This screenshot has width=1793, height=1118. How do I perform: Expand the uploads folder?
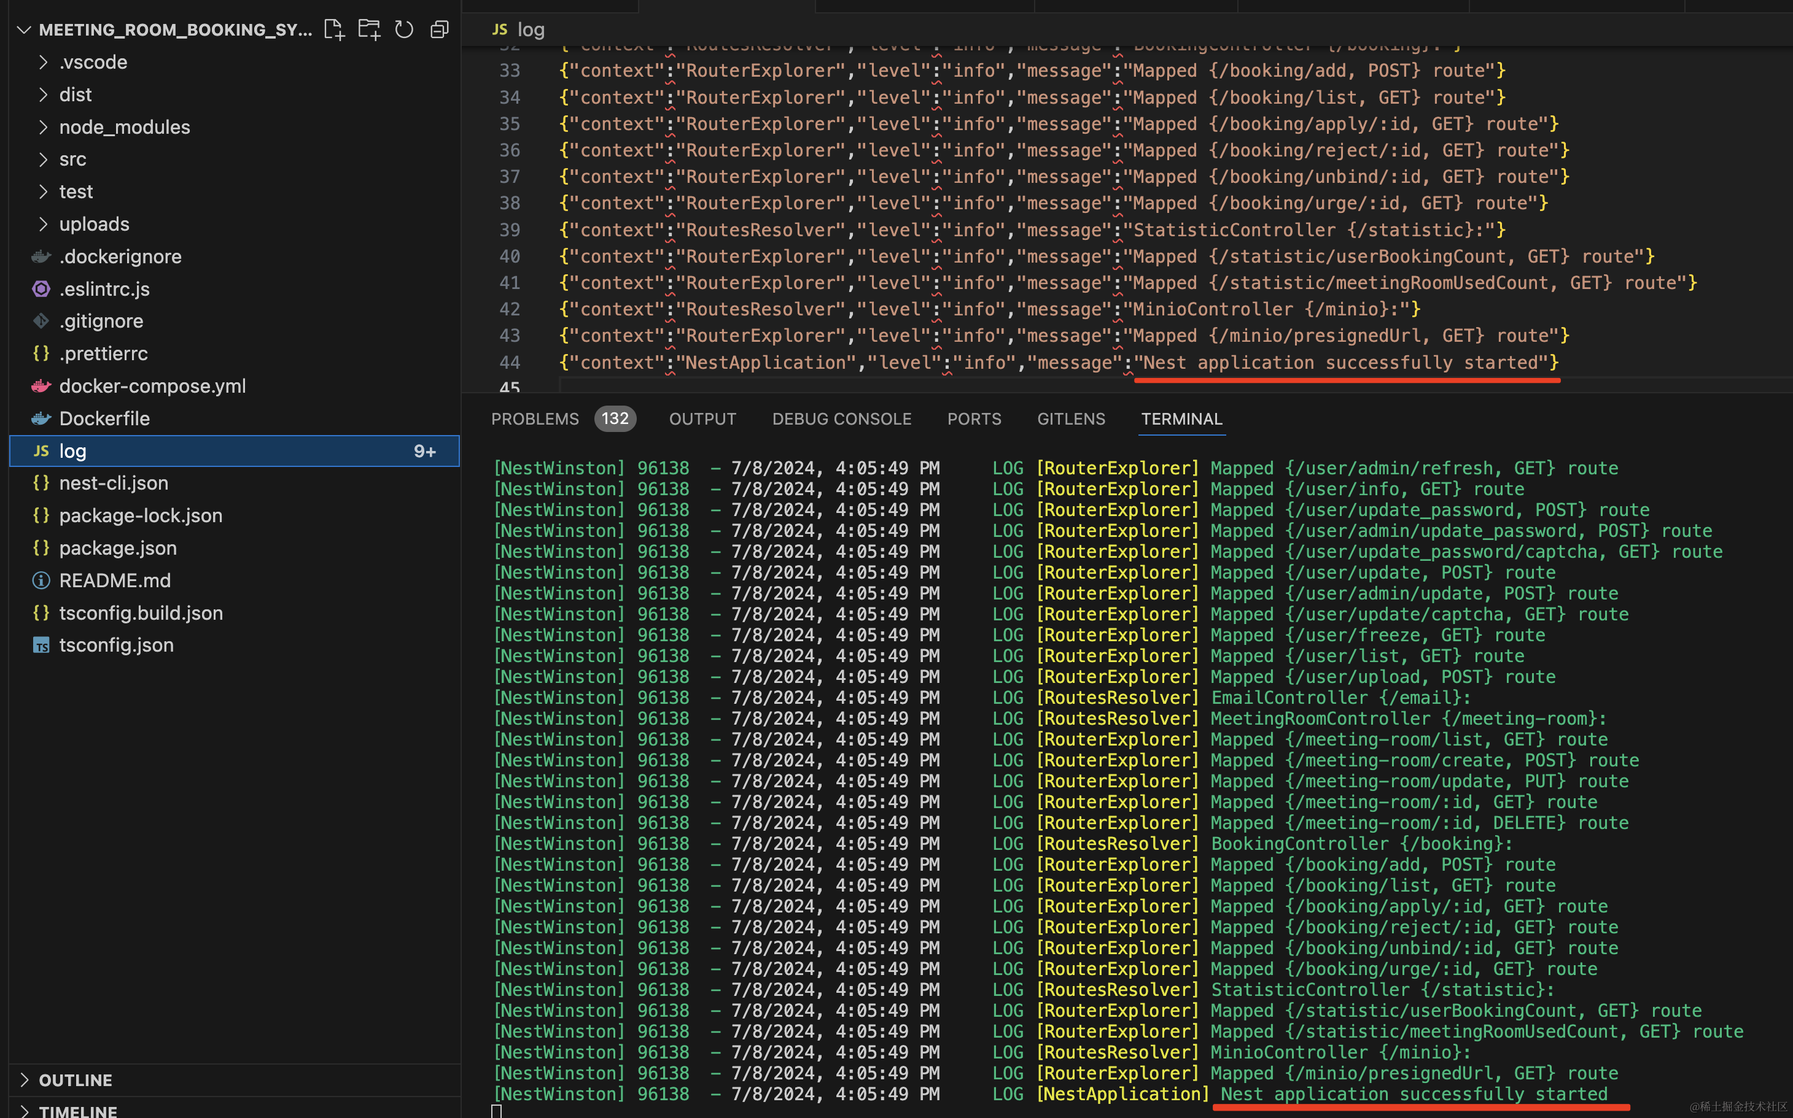click(x=94, y=224)
